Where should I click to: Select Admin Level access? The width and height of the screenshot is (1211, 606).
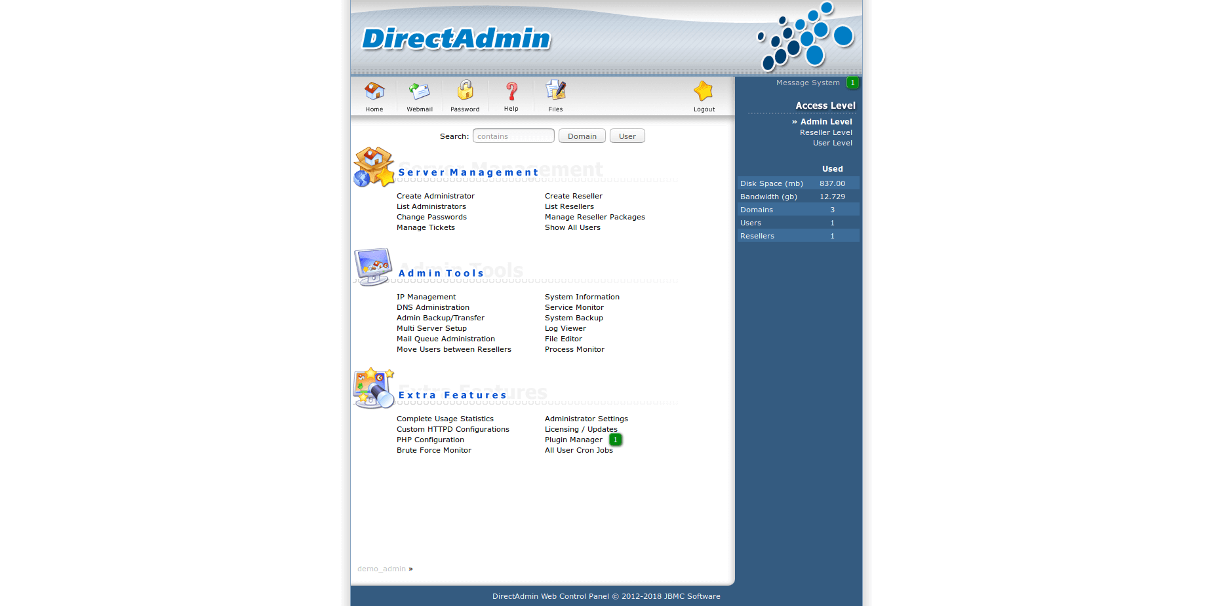[x=826, y=122]
